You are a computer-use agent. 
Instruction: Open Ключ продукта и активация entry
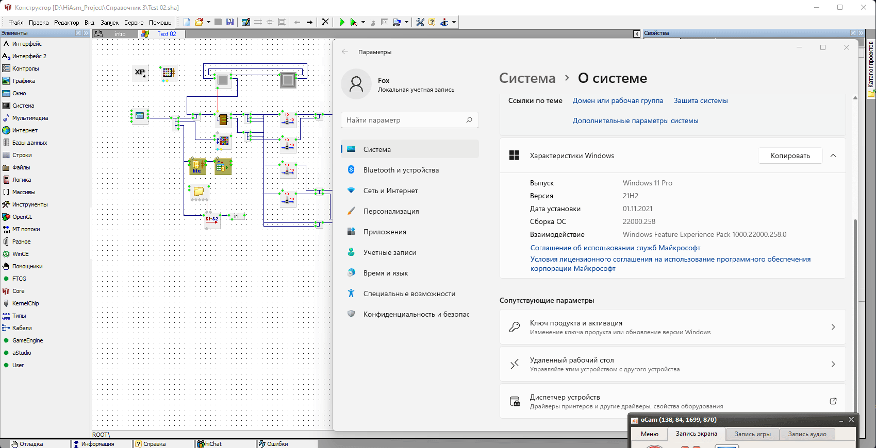(x=673, y=327)
